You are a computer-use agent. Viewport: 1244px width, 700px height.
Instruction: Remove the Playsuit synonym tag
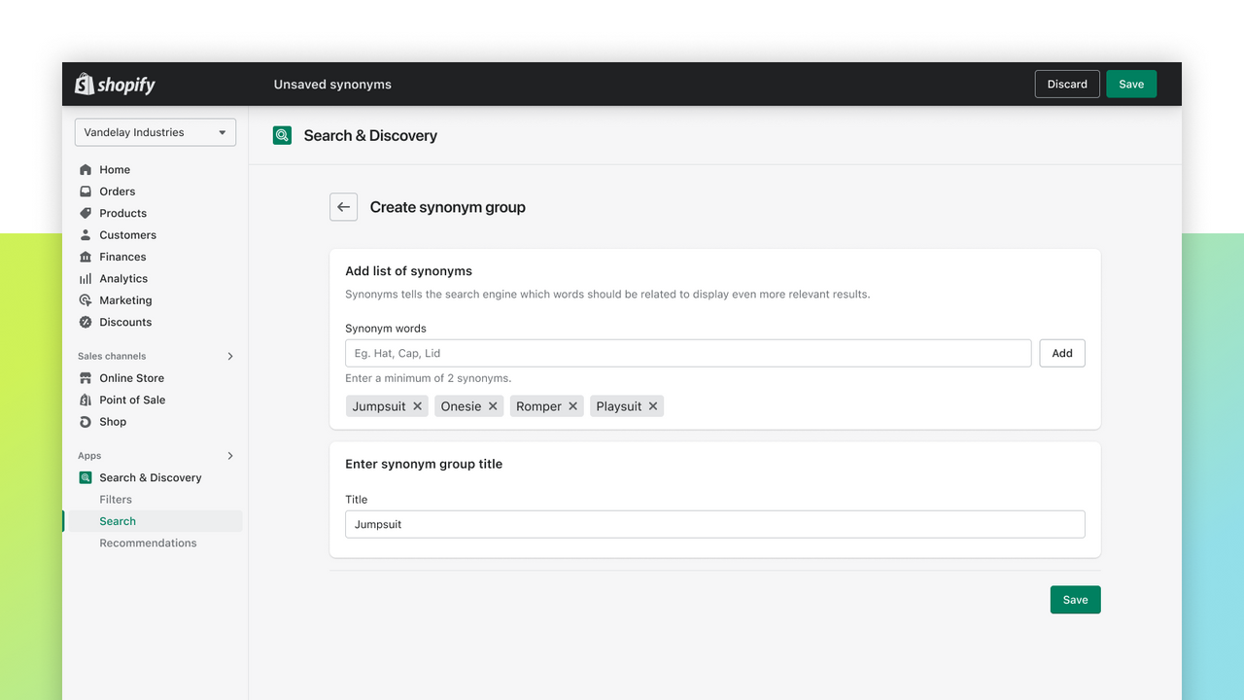pyautogui.click(x=653, y=406)
